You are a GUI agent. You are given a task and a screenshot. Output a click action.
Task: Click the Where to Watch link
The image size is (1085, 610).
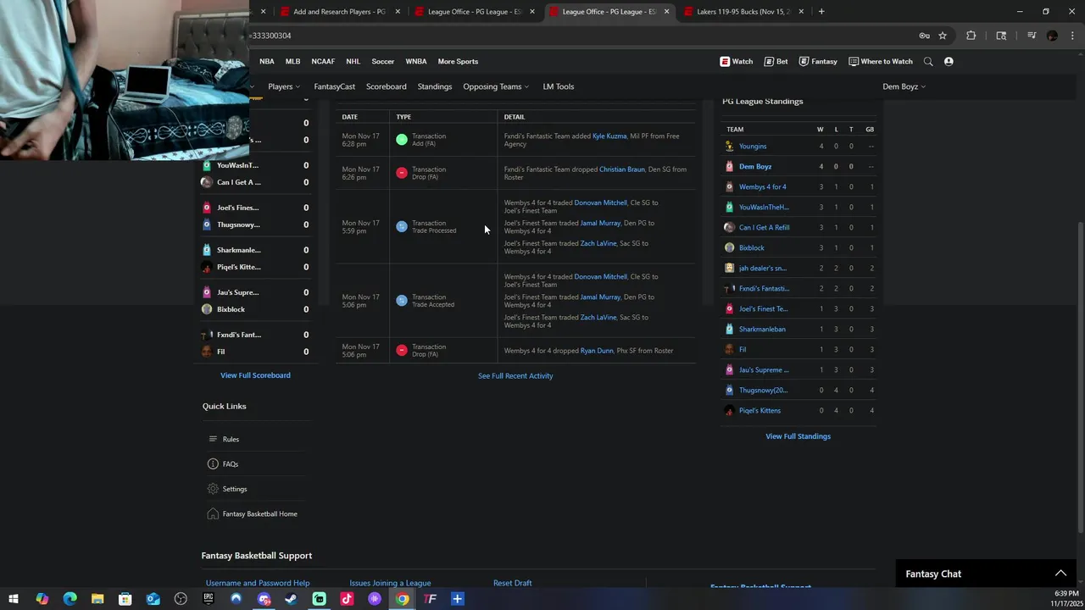click(881, 61)
